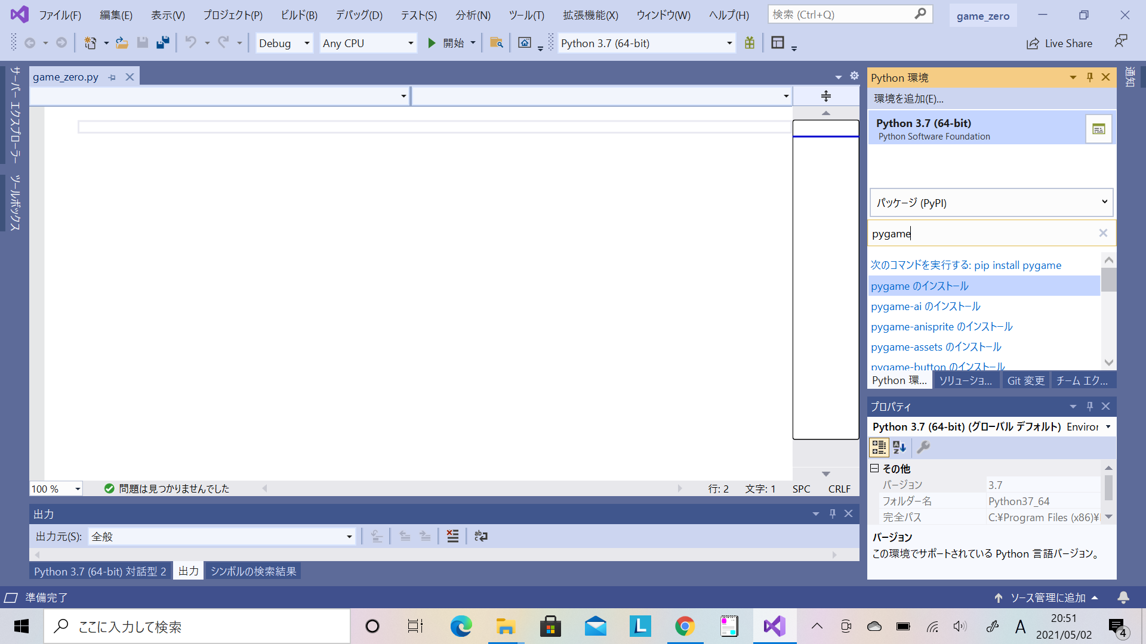Image resolution: width=1146 pixels, height=644 pixels.
Task: Click the notifications bell in status bar
Action: (1123, 597)
